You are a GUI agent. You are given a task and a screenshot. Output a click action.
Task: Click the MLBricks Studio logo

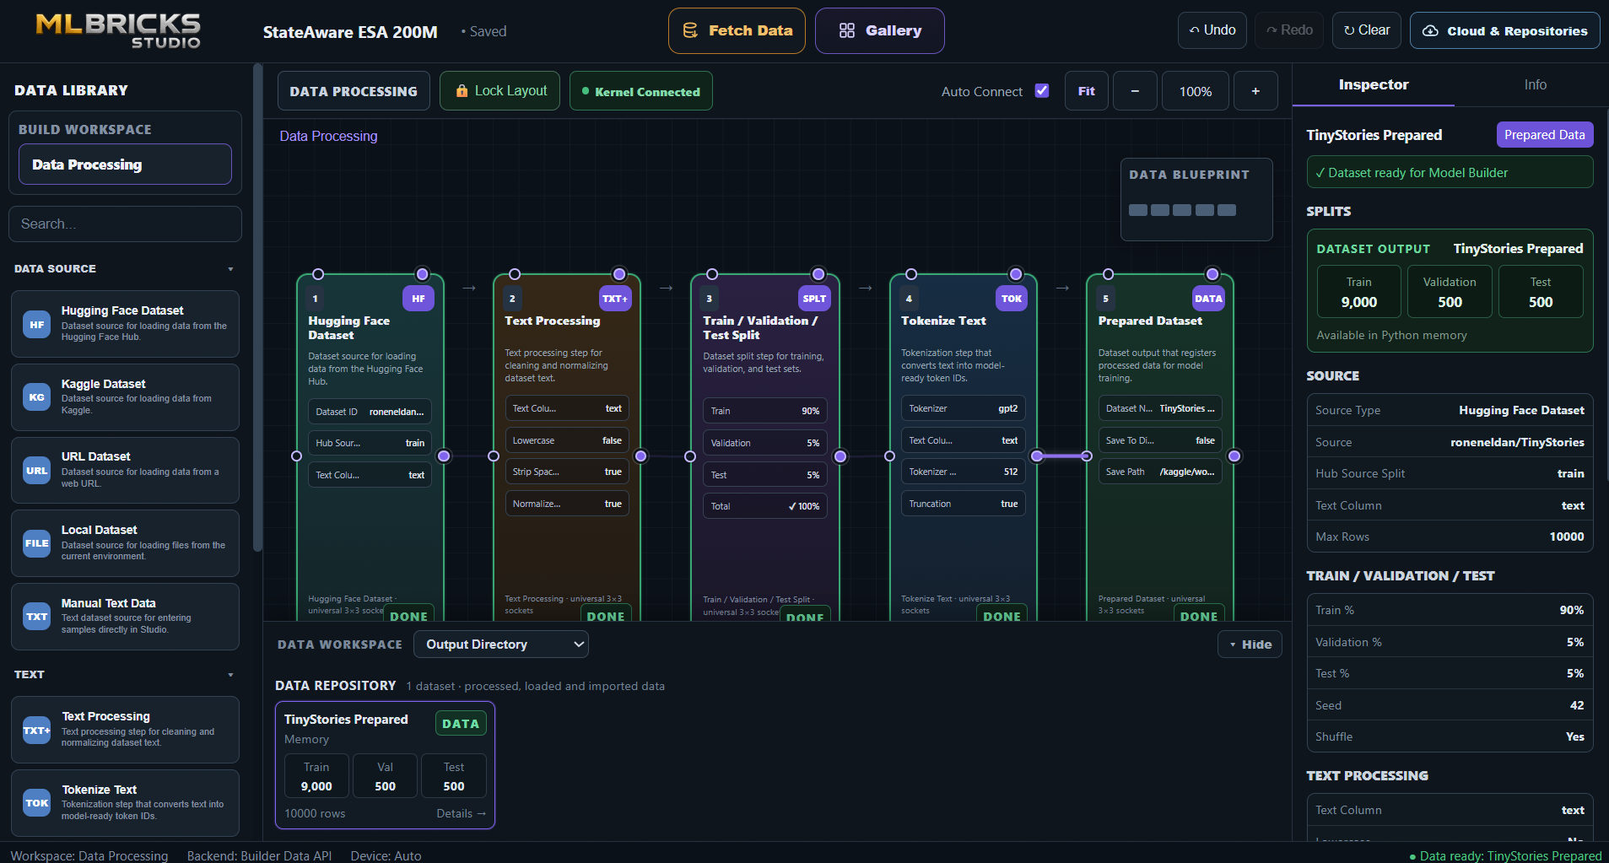click(x=118, y=30)
